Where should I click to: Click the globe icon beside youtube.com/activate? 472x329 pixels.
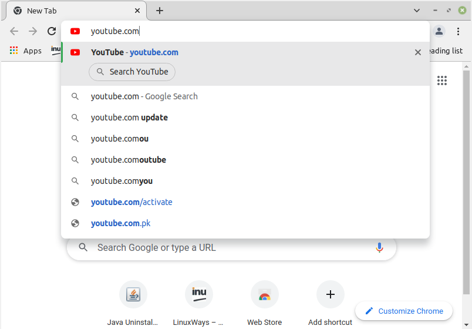click(75, 202)
